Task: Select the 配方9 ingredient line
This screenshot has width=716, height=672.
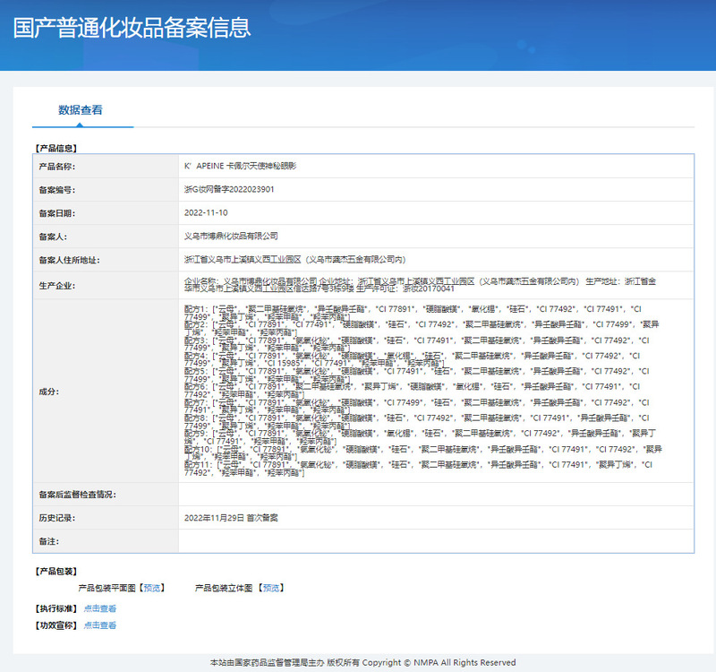Action: (x=420, y=437)
